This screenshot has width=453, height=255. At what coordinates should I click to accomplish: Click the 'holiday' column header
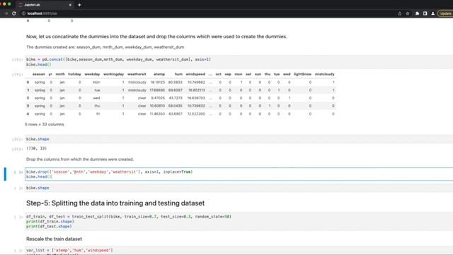click(74, 74)
